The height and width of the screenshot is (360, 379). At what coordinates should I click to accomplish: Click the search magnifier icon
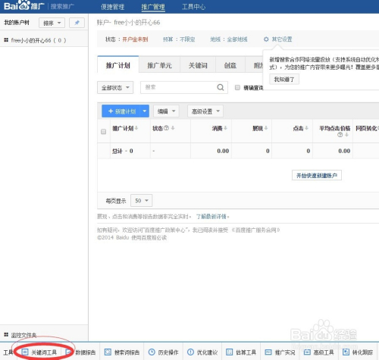pos(221,87)
